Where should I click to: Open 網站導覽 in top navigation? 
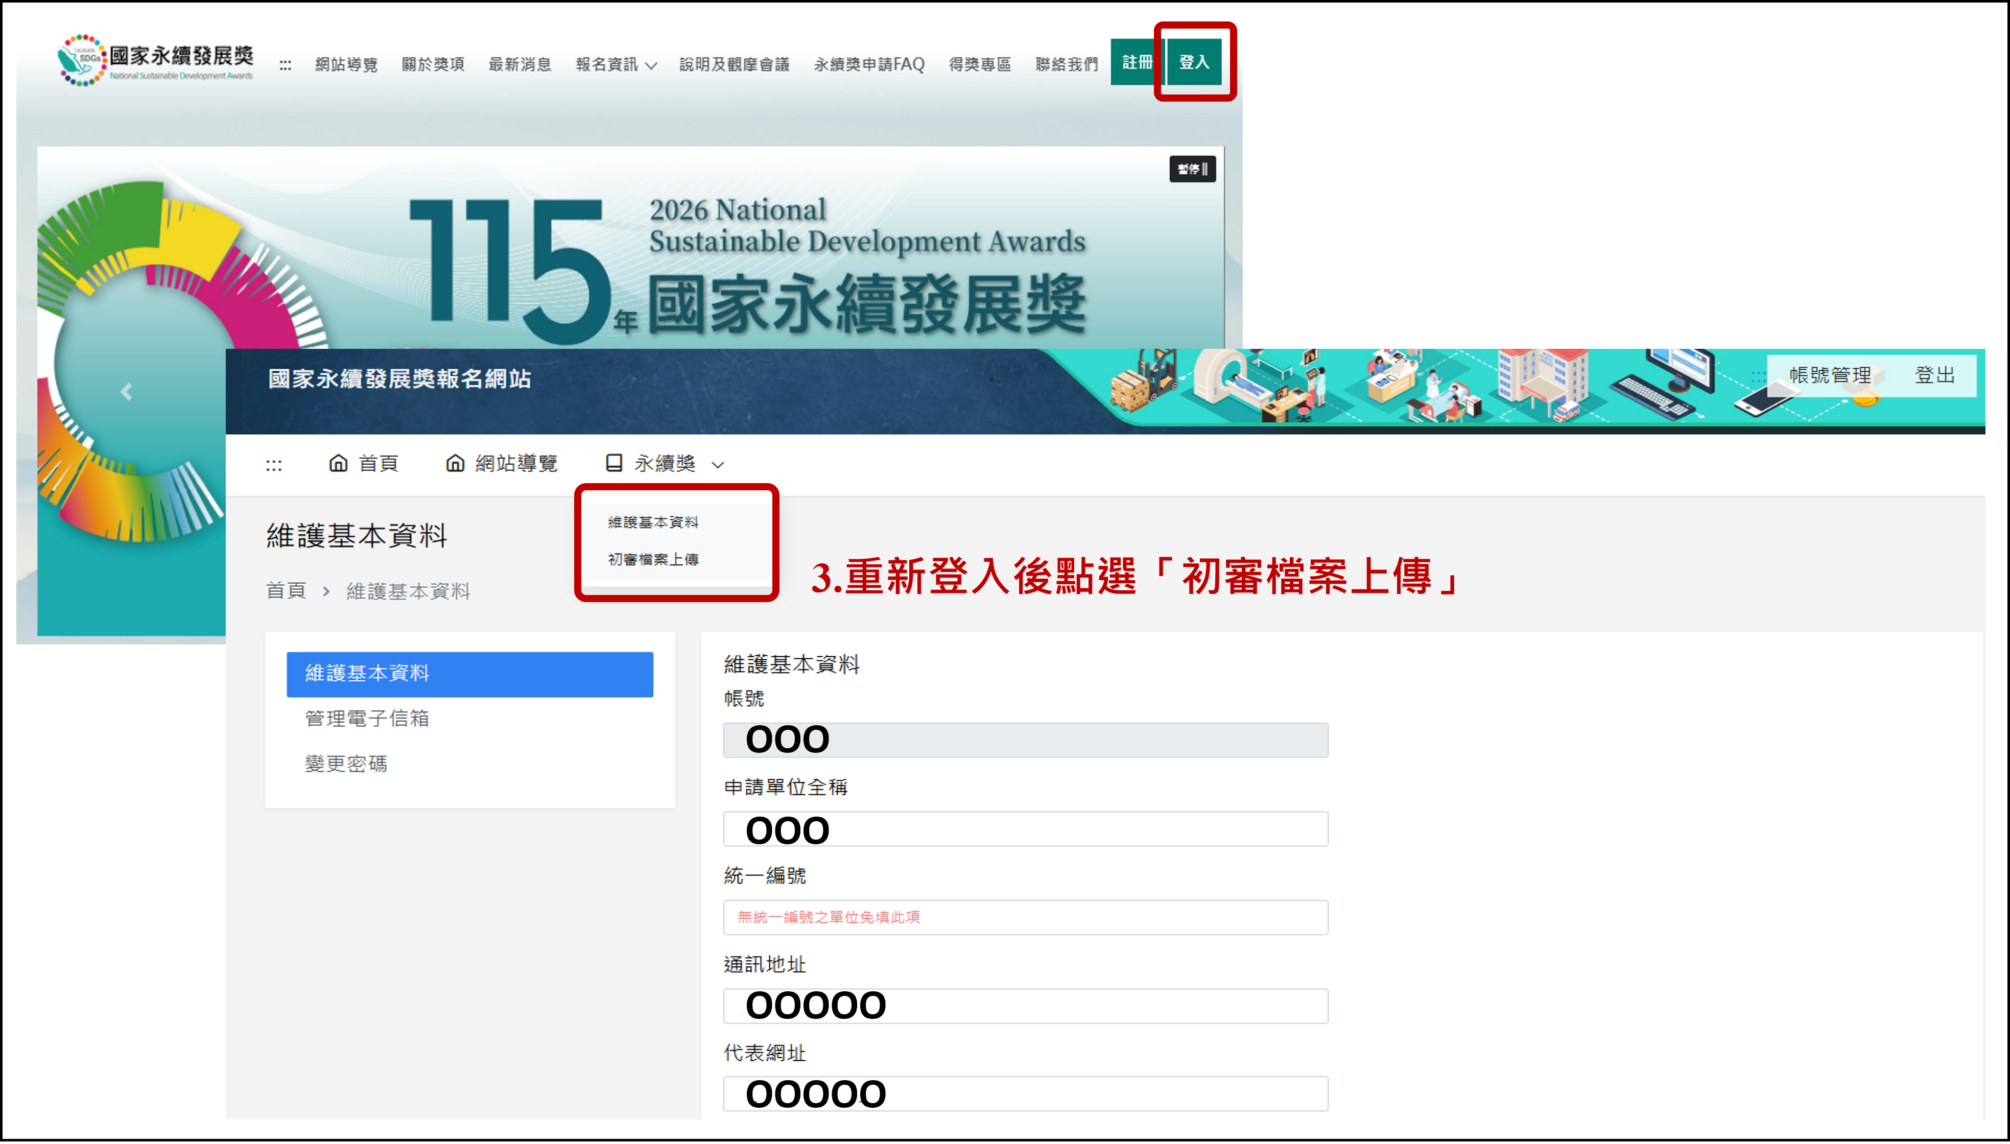(x=346, y=64)
